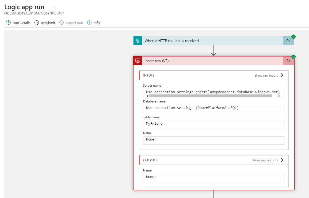Click the Table name field showing MyFriend
The width and height of the screenshot is (309, 198).
[x=213, y=125]
